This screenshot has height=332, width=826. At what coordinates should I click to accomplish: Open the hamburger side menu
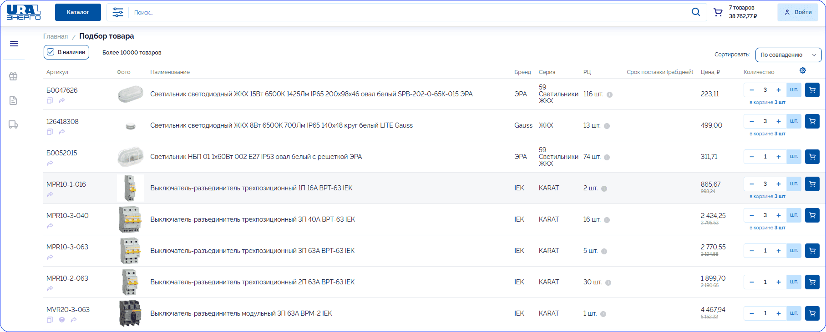[x=14, y=44]
